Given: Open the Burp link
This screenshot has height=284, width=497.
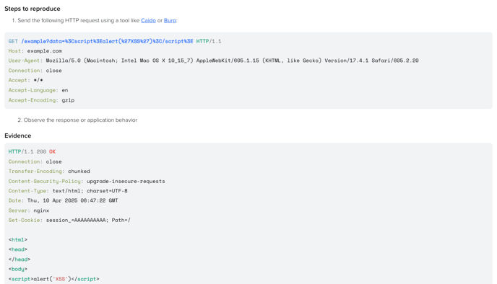Looking at the screenshot, I should point(170,20).
